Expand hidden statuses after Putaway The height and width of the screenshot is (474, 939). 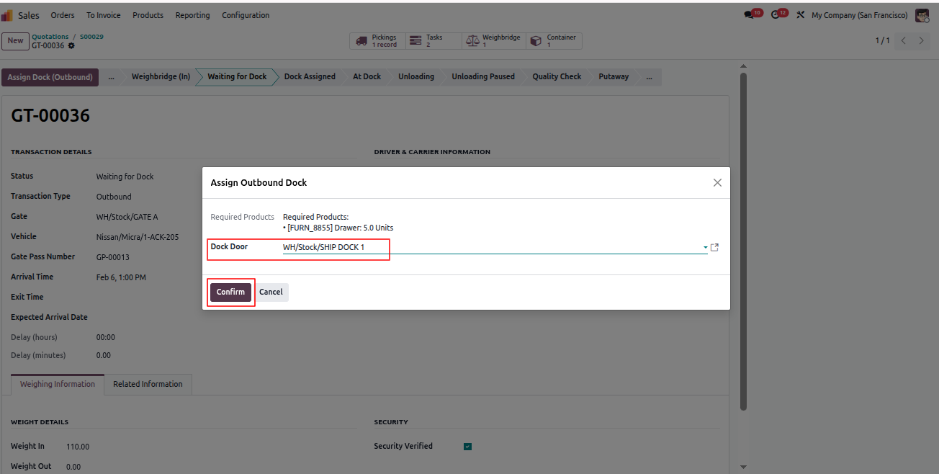[x=649, y=76]
